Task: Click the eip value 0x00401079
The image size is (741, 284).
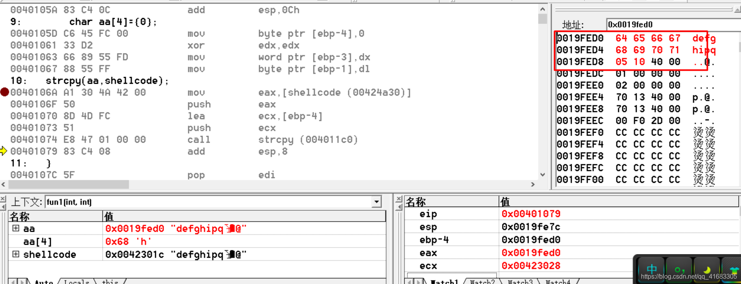Action: point(531,214)
